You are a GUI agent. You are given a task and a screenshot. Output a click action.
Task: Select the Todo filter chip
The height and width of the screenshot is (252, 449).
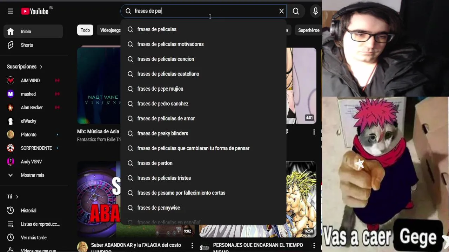tap(85, 30)
